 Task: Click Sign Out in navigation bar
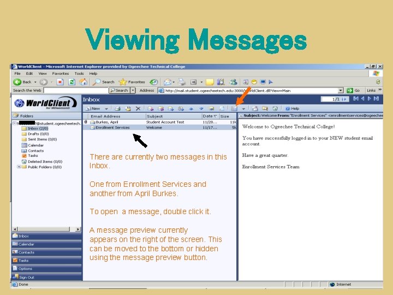pyautogui.click(x=46, y=277)
